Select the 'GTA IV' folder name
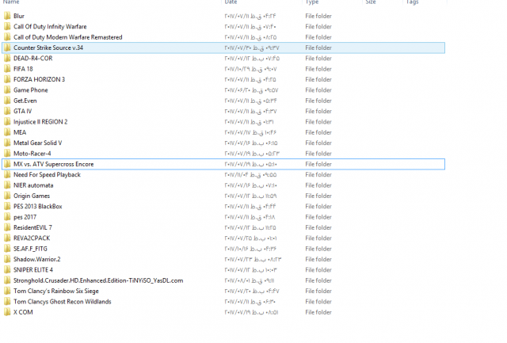The height and width of the screenshot is (343, 507). [x=23, y=111]
